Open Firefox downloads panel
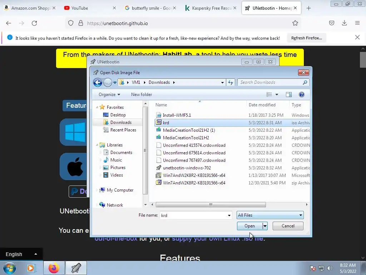366x275 pixels. 344,23
